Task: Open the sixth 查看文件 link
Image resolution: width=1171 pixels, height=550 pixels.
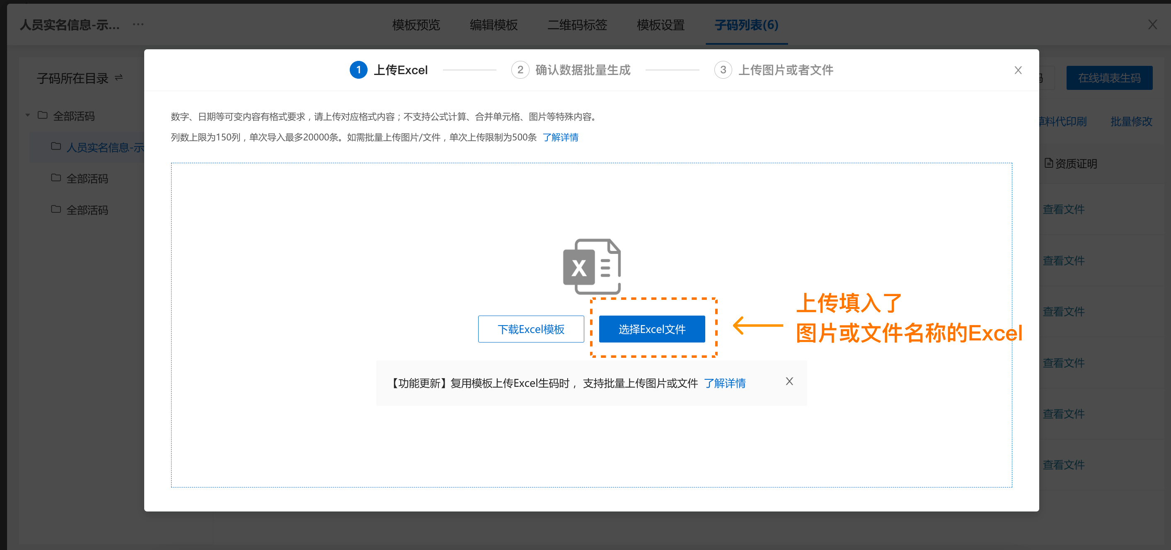Action: 1063,465
